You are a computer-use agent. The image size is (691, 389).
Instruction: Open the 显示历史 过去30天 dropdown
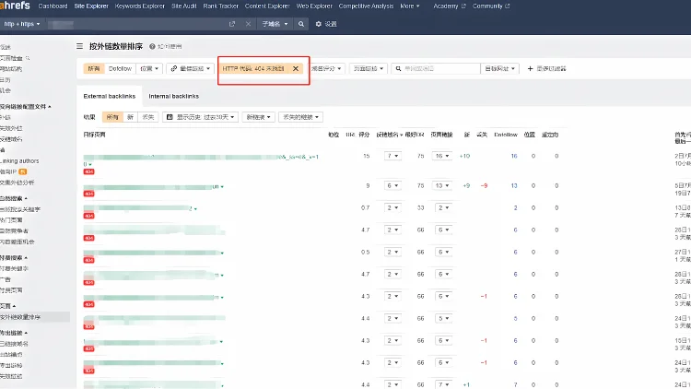(201, 117)
